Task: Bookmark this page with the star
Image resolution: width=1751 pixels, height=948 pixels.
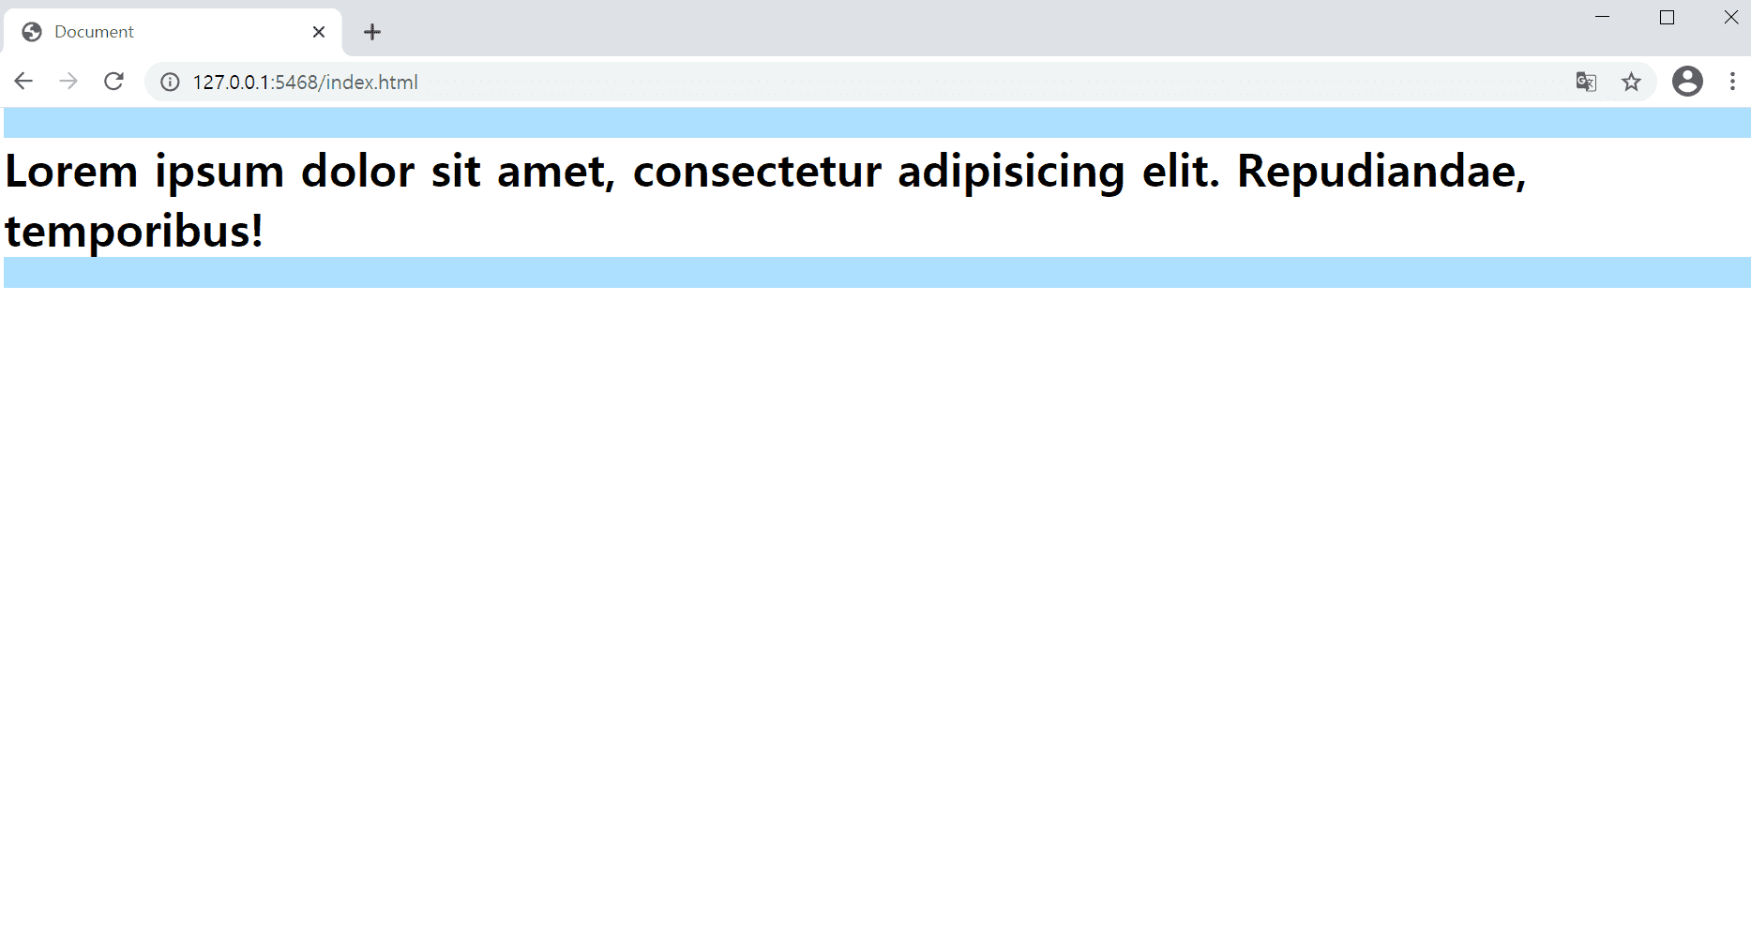Action: (x=1632, y=82)
